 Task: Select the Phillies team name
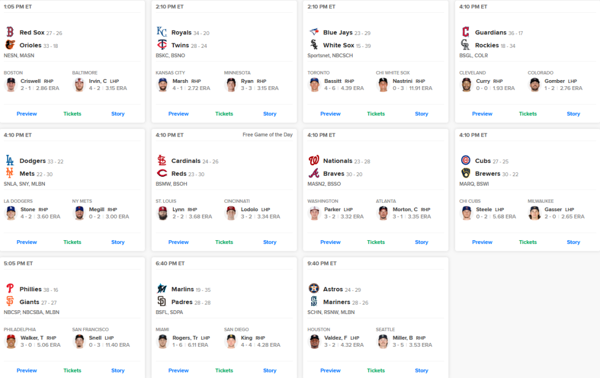tap(31, 289)
